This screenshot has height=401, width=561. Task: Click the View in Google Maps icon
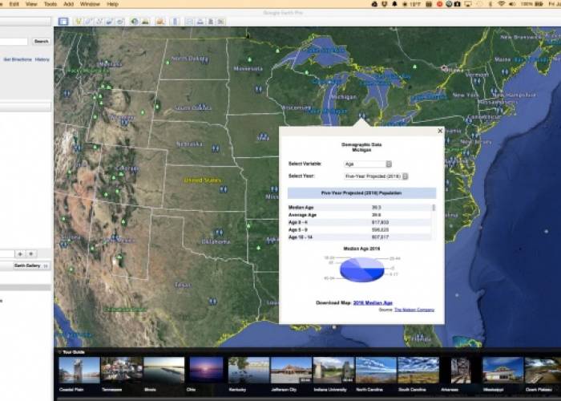(x=221, y=22)
